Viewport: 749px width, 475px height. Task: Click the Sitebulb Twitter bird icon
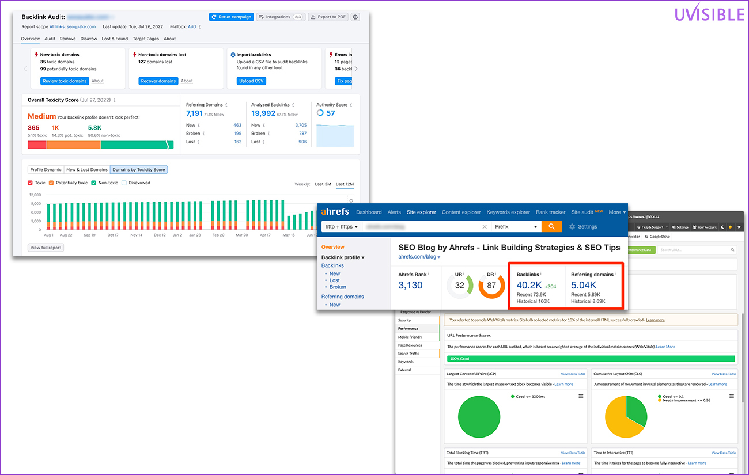[x=738, y=227]
